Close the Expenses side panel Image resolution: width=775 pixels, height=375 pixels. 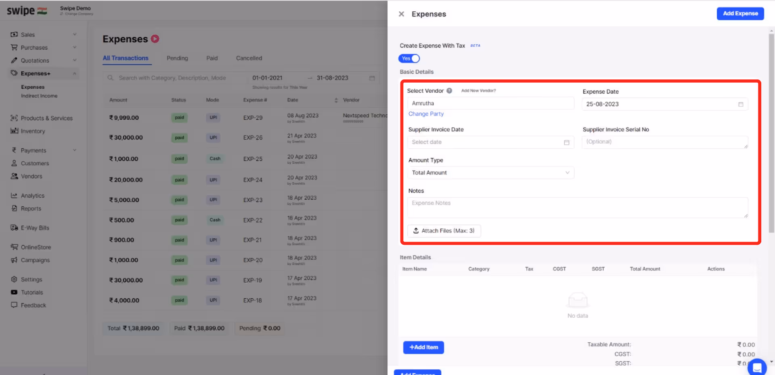(401, 14)
